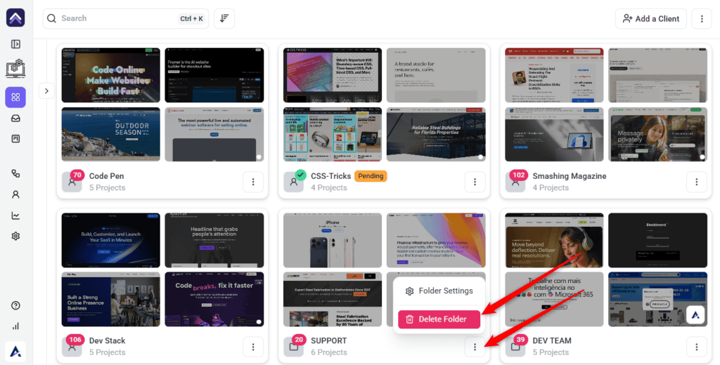Open the settings gear in sidebar
Viewport: 720px width, 365px height.
tap(15, 236)
